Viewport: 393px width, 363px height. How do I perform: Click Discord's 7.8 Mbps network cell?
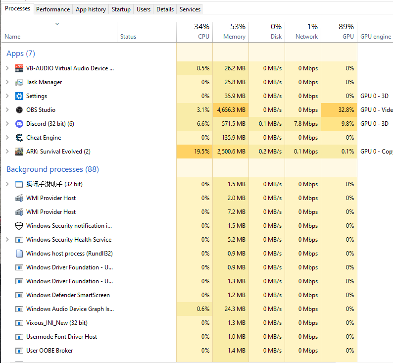(303, 124)
